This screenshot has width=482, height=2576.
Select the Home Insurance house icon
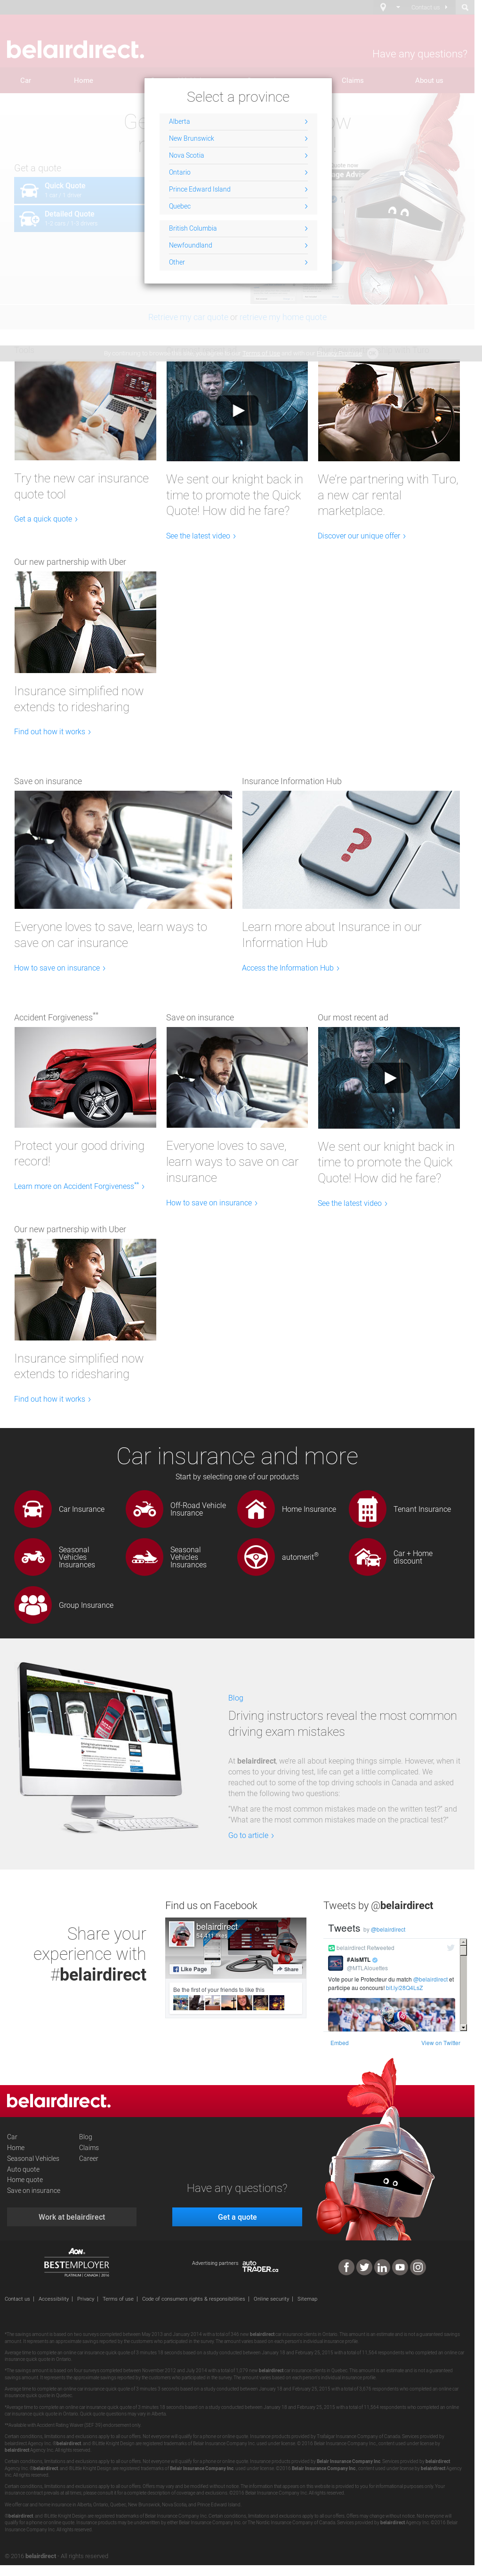click(x=256, y=1508)
